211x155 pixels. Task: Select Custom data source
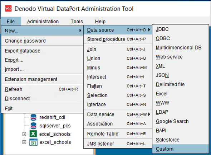pos(181,149)
